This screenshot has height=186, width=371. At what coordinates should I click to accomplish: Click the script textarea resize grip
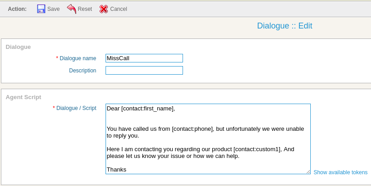pos(308,172)
